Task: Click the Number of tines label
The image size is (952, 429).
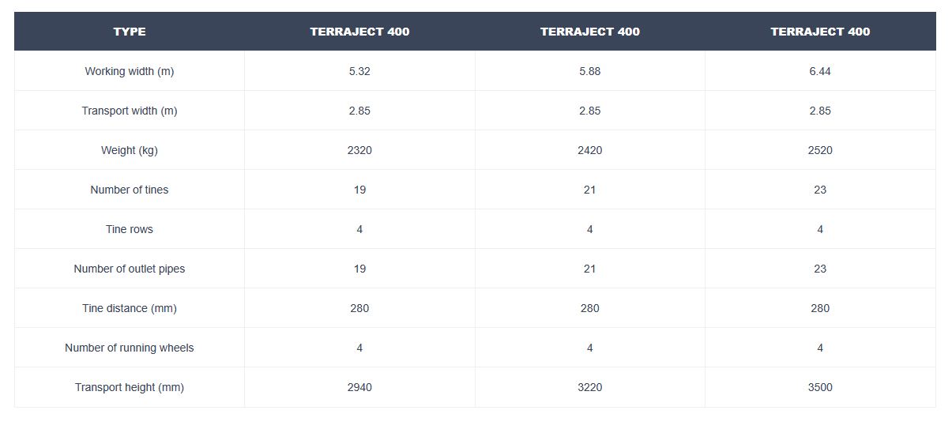Action: [130, 190]
